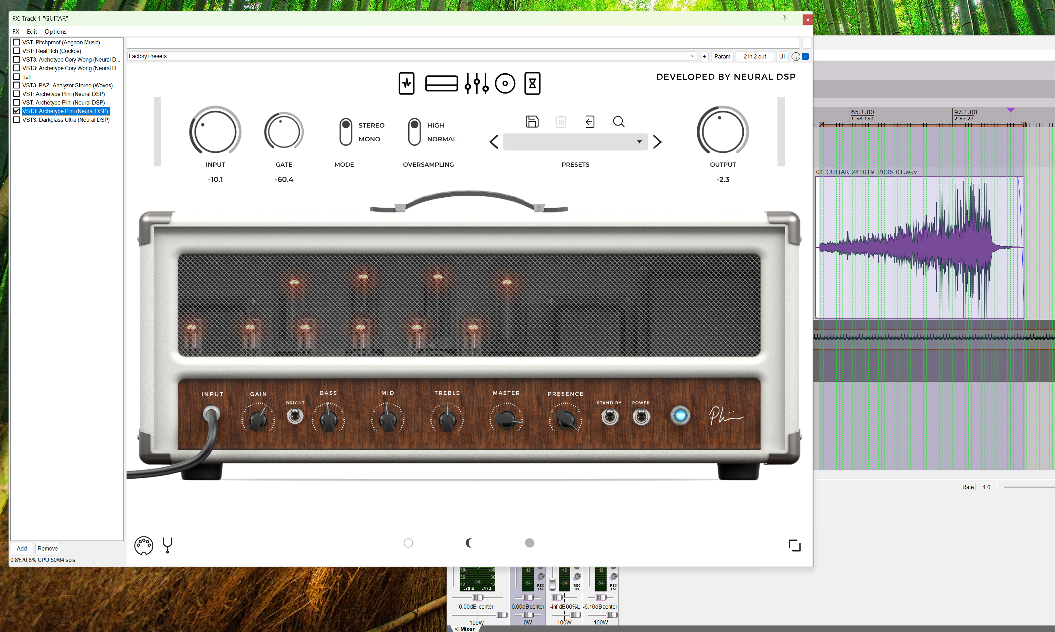Click the Remove FX button
This screenshot has height=632, width=1055.
(x=47, y=548)
